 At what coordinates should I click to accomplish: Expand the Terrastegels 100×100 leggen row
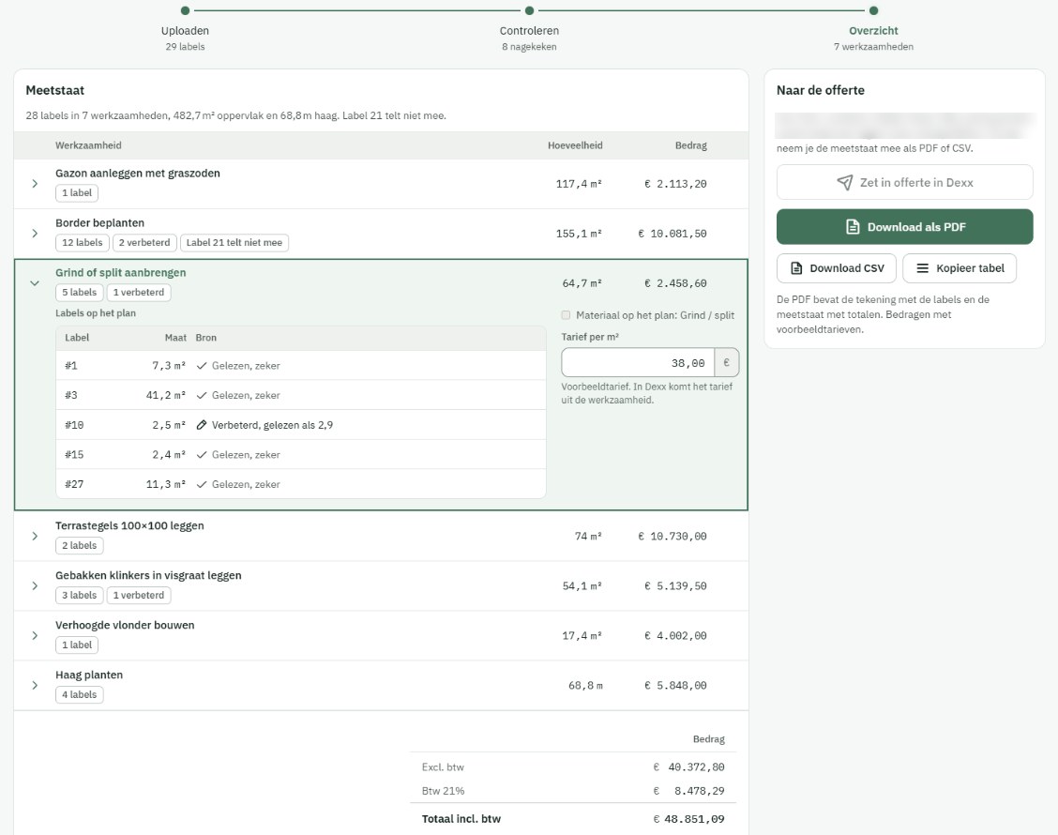pyautogui.click(x=35, y=536)
